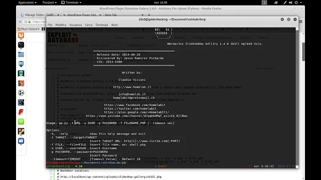Image resolution: width=321 pixels, height=180 pixels.
Task: Launch Metasploit from the dock
Action: coord(21,64)
